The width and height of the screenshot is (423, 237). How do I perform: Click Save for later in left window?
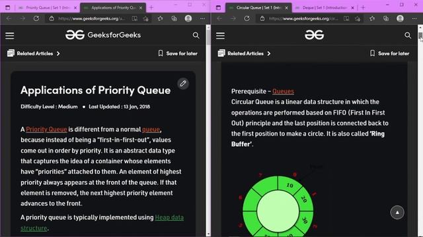click(182, 53)
